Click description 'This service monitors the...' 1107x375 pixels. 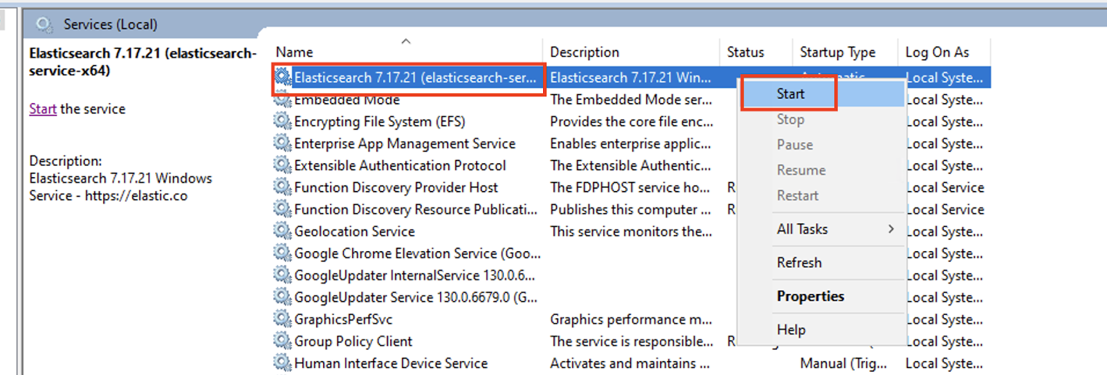(631, 232)
